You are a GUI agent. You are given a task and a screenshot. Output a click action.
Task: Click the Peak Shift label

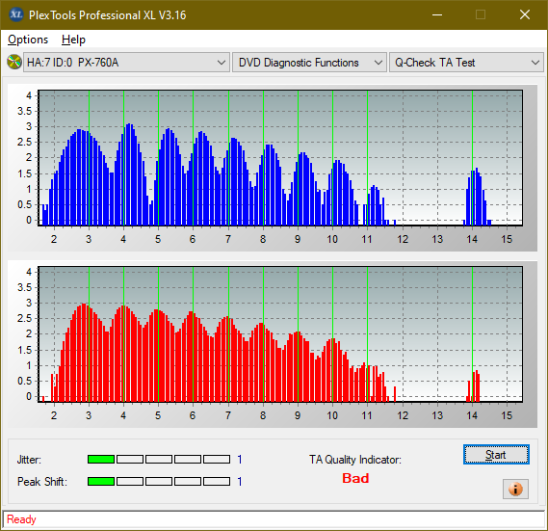pyautogui.click(x=42, y=482)
